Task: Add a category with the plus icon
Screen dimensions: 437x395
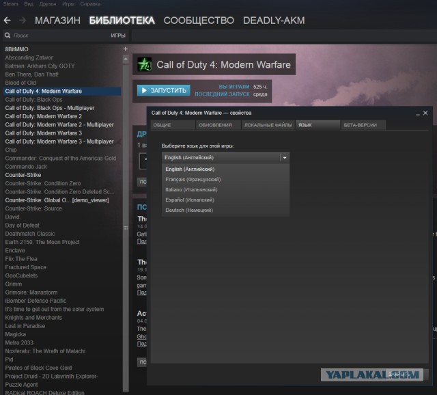Action: click(126, 49)
